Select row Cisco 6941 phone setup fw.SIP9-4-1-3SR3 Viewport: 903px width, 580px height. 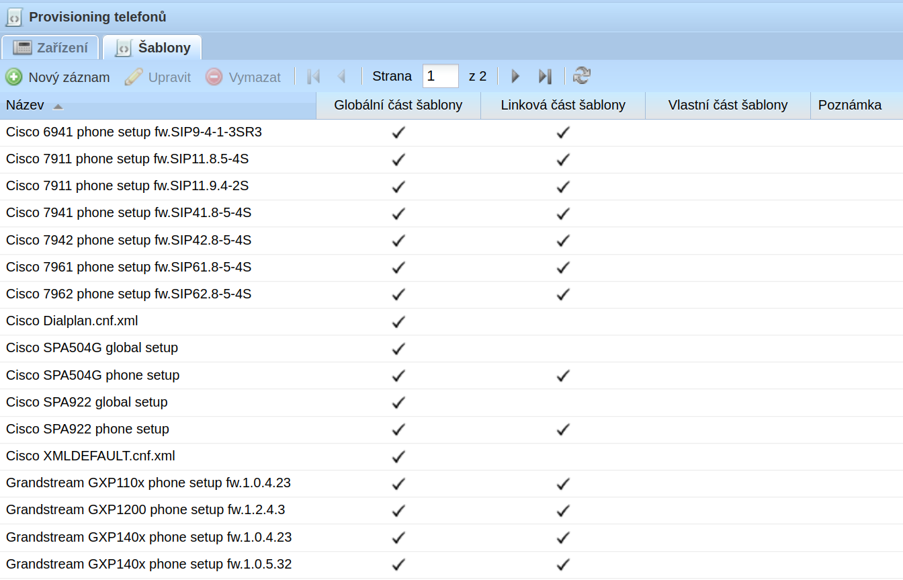point(451,133)
